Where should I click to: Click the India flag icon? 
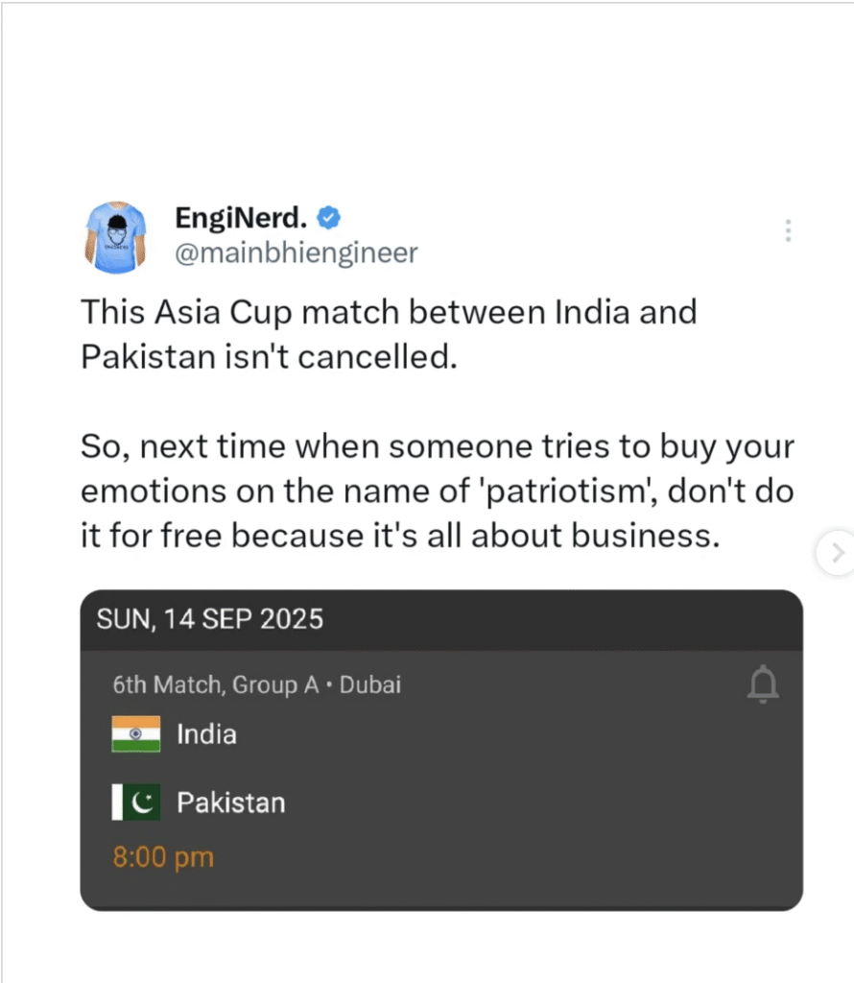coord(136,734)
